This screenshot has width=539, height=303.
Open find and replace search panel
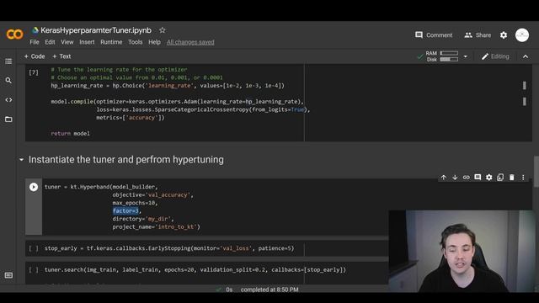click(x=8, y=81)
